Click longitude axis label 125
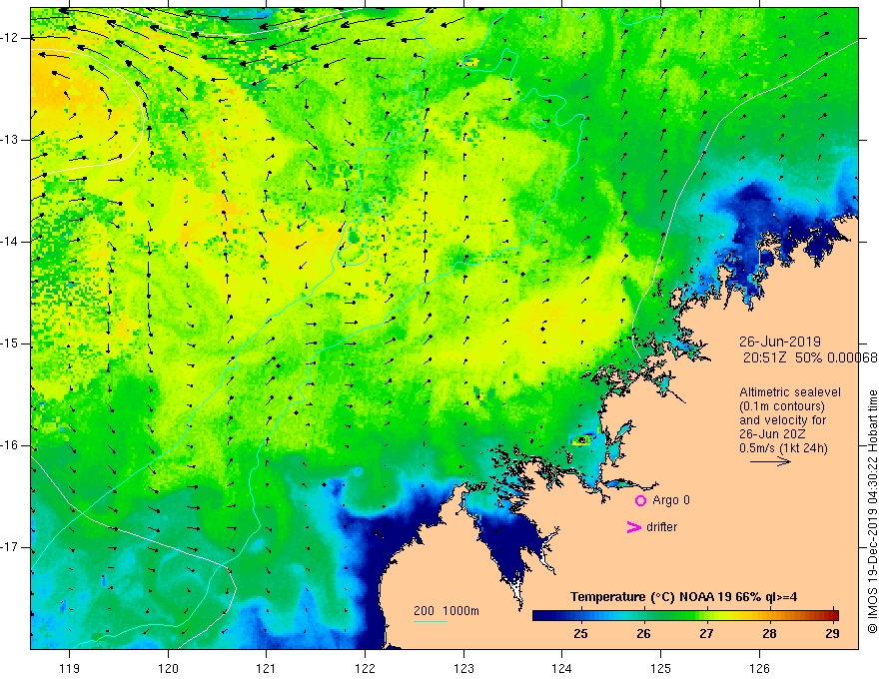 point(661,668)
